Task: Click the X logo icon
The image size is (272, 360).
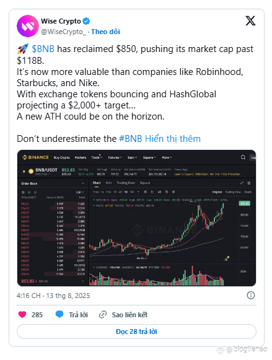Action: pyautogui.click(x=250, y=21)
